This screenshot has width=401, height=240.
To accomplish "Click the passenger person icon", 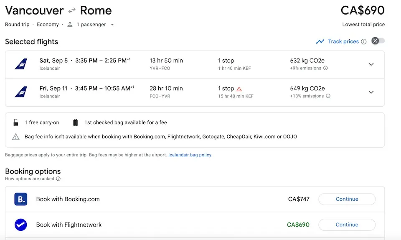I will pyautogui.click(x=70, y=25).
